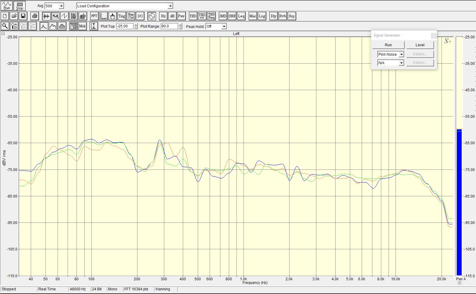Click the blue Pwr A level meter bar

pyautogui.click(x=459, y=202)
